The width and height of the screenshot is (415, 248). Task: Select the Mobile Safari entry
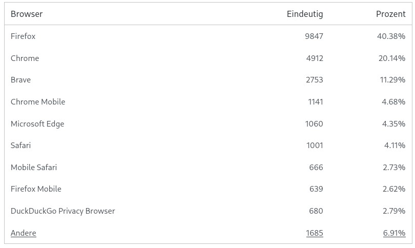click(34, 168)
